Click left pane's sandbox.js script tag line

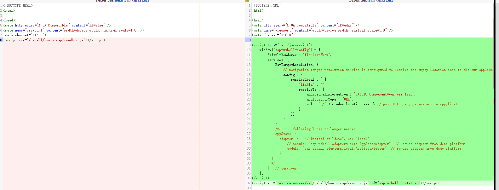(54, 40)
